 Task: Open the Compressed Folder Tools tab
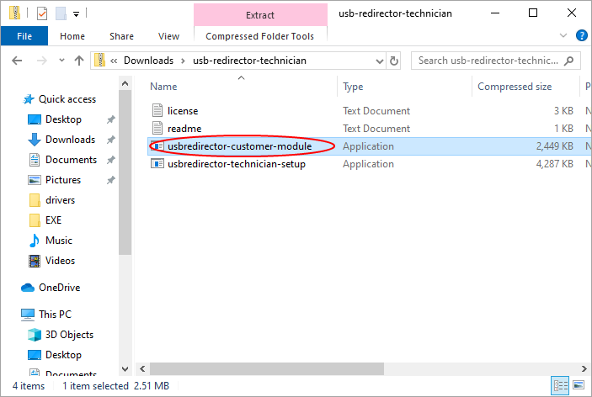coord(259,36)
